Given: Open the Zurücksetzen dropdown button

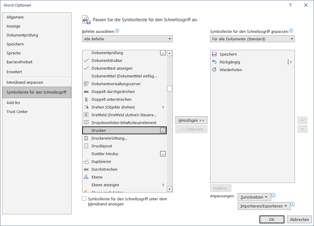Looking at the screenshot, I should 254,197.
